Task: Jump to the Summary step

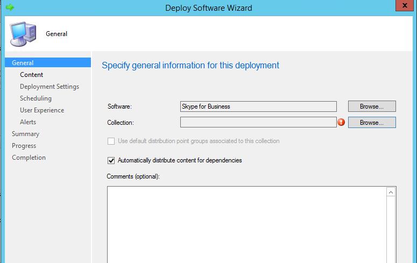Action: 25,134
